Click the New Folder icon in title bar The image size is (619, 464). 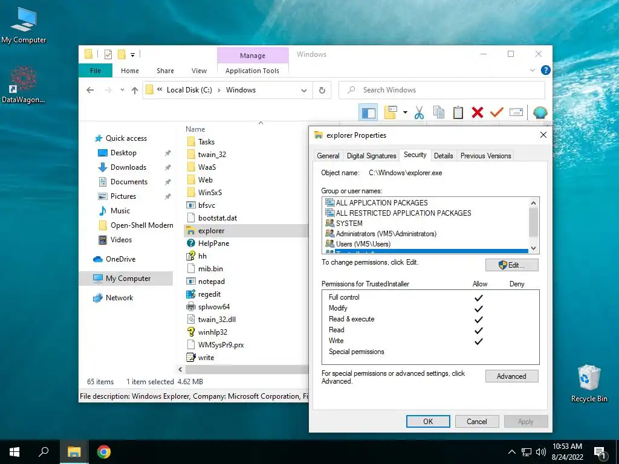coord(122,54)
